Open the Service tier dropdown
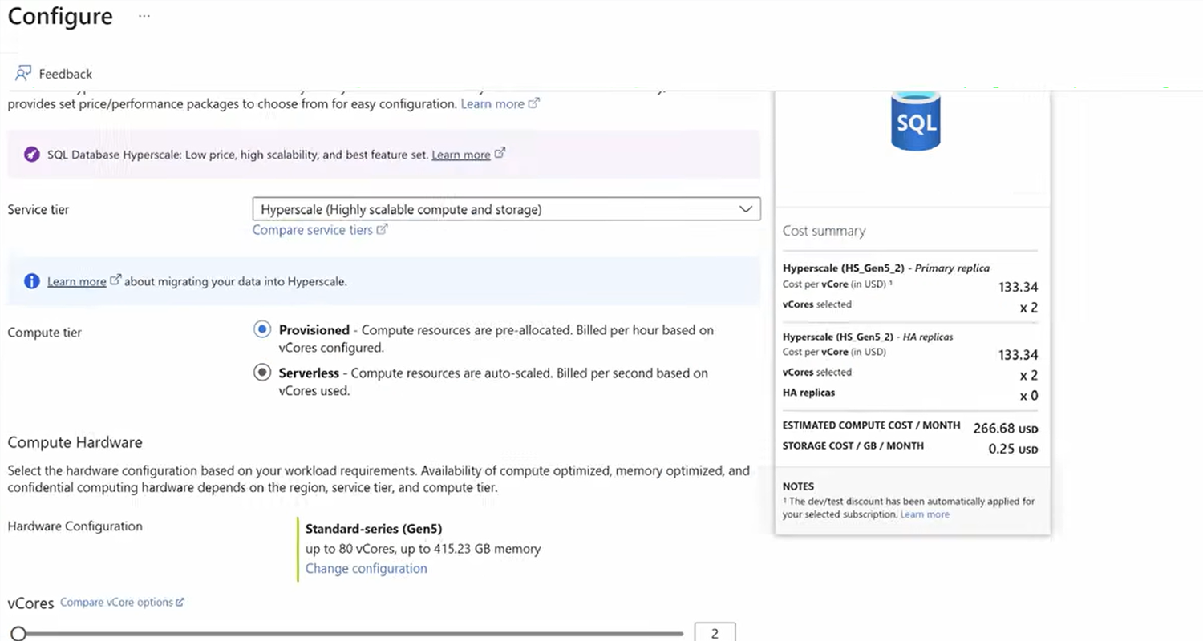1203x641 pixels. click(506, 209)
